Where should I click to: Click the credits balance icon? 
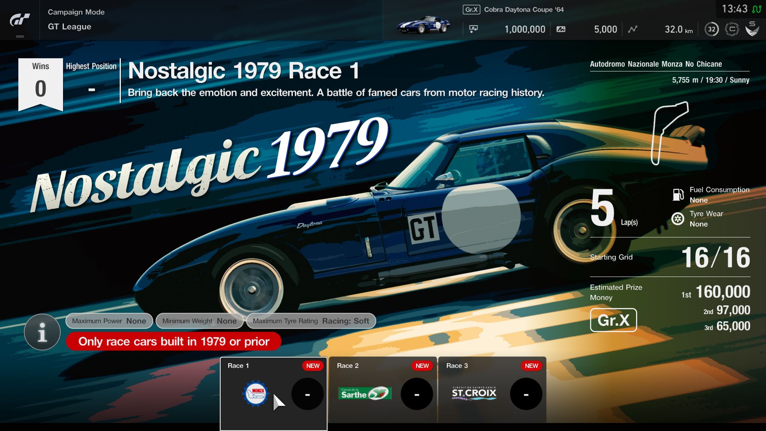(x=474, y=29)
